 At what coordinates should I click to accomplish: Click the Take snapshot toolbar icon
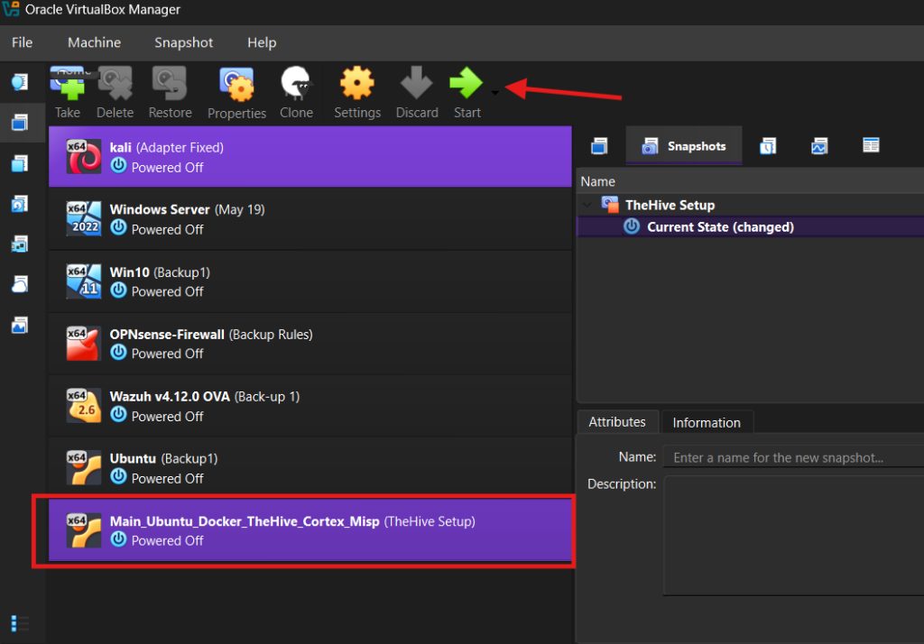pos(68,87)
